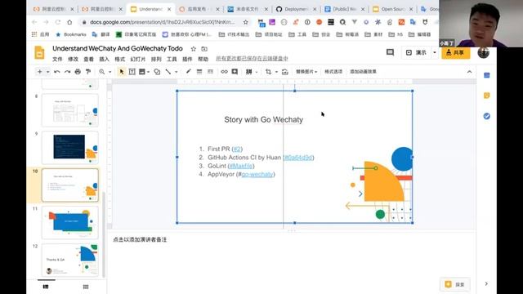Click the filmstrip vertical scrollbar
Image resolution: width=523 pixels, height=294 pixels.
click(104, 234)
